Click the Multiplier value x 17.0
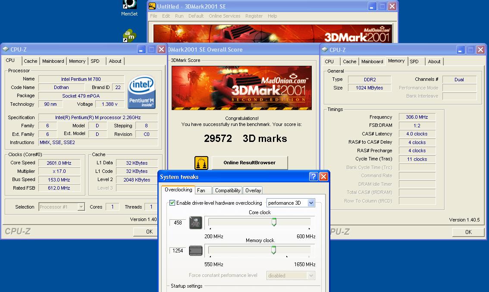This screenshot has height=292, width=489. click(x=59, y=171)
